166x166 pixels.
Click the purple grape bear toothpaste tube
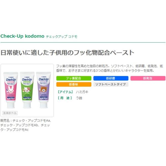(x=44, y=90)
